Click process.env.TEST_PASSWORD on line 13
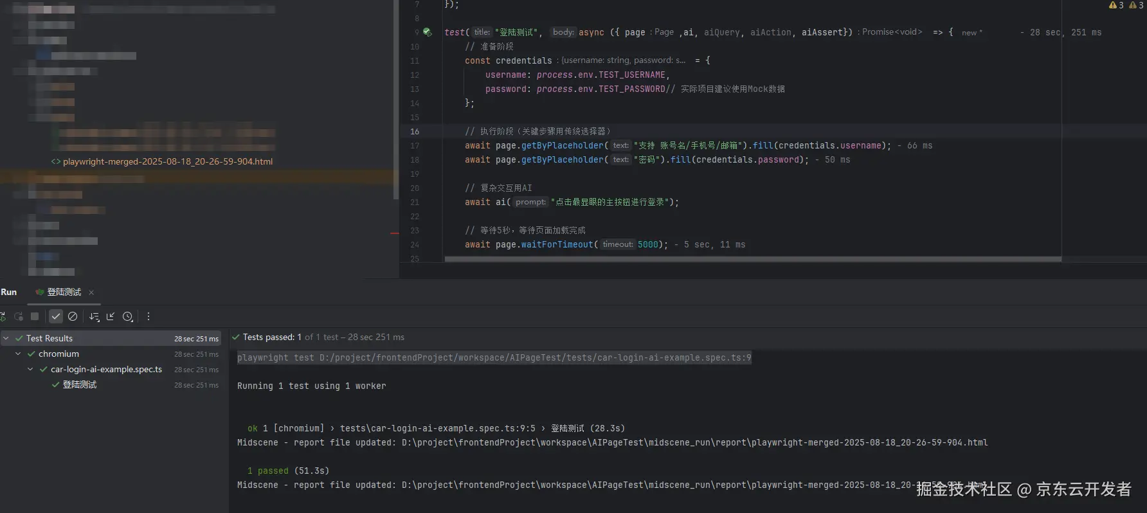1147x513 pixels. click(x=601, y=89)
